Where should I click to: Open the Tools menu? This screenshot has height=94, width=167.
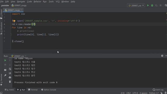pos(51,2)
